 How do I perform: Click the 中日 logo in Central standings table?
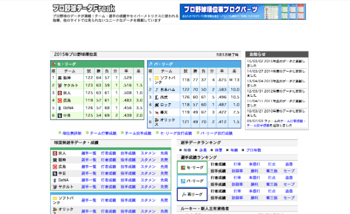click(x=60, y=115)
